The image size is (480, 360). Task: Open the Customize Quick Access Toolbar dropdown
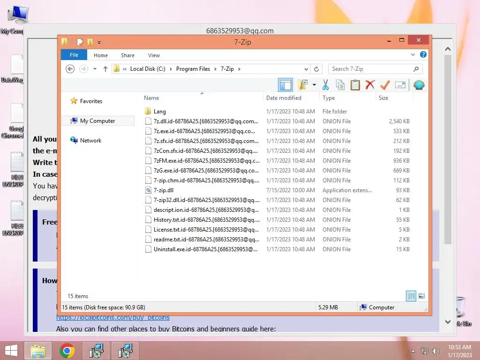coord(99,43)
